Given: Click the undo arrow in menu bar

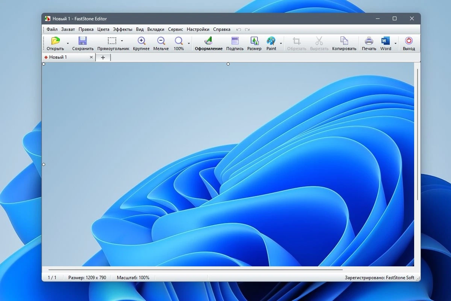Looking at the screenshot, I should [x=238, y=29].
